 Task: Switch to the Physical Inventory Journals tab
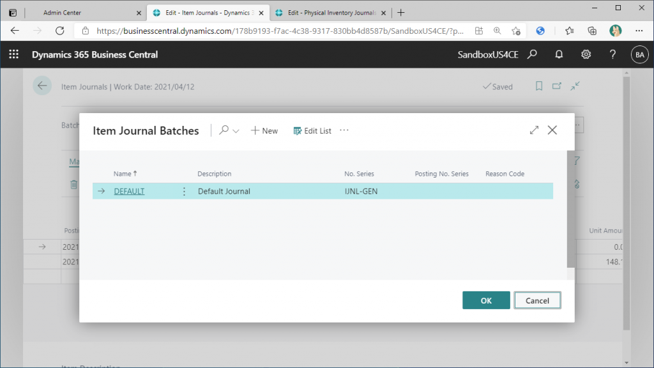coord(331,13)
